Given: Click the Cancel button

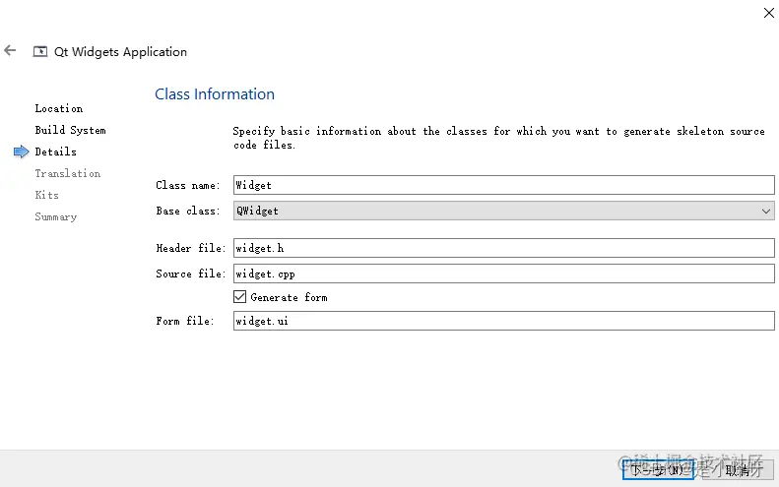Looking at the screenshot, I should point(739,469).
